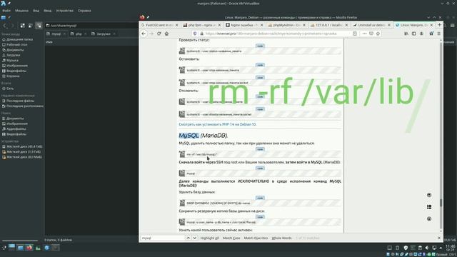The width and height of the screenshot is (457, 257).
Task: Open VirtualBox Вид menu
Action: [x=36, y=11]
